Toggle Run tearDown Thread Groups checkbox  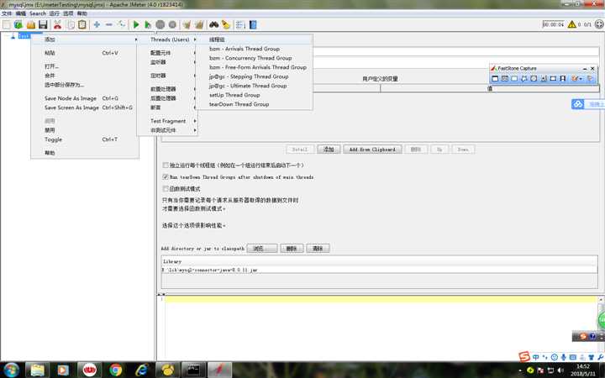point(166,176)
